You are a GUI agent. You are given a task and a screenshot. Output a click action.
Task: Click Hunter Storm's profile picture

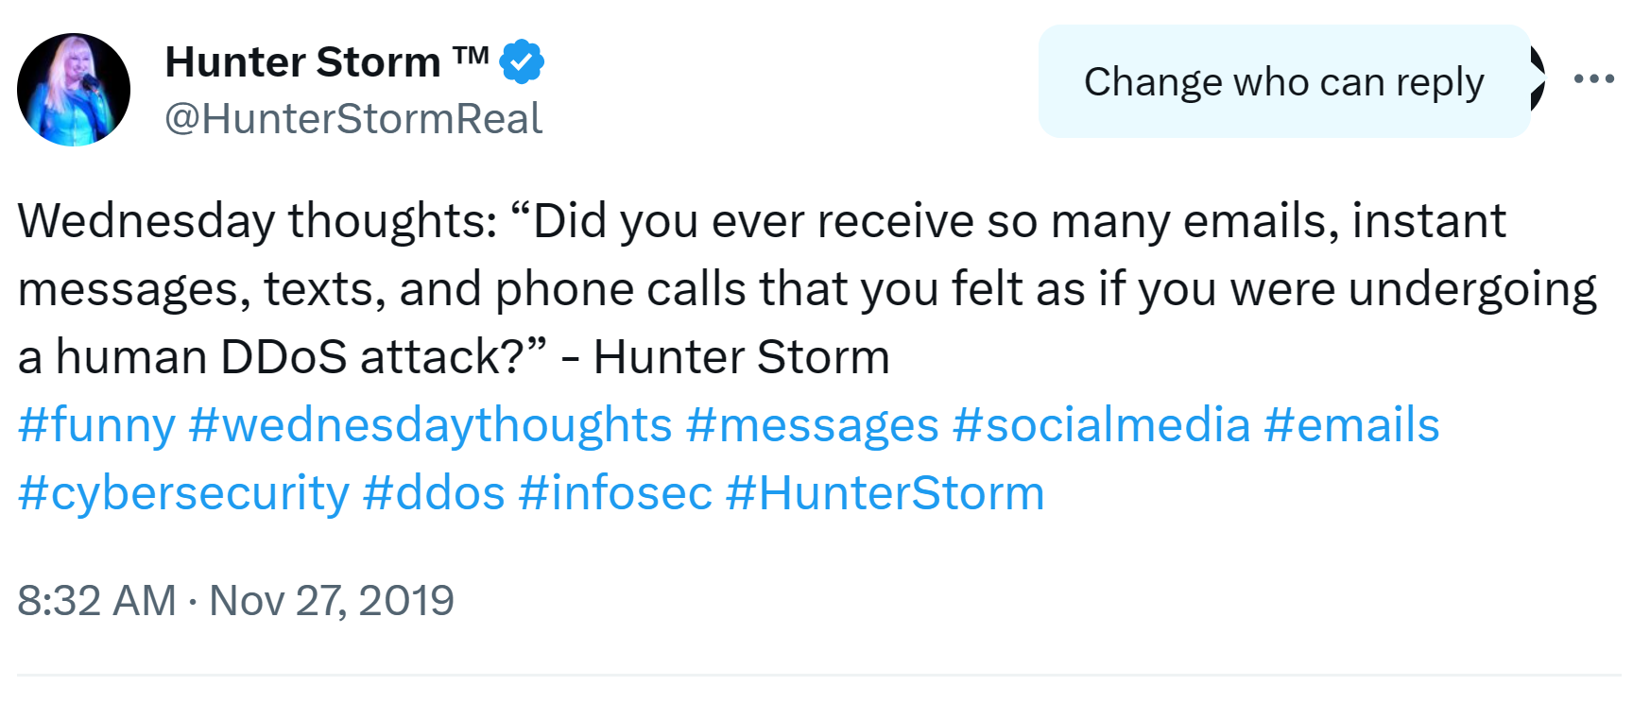click(x=74, y=90)
